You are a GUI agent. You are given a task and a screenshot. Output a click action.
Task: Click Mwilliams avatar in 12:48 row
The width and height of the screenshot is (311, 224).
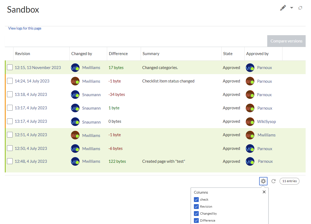[75, 161]
